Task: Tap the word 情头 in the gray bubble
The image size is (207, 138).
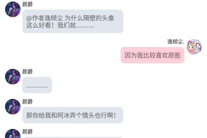Action: coord(88,115)
